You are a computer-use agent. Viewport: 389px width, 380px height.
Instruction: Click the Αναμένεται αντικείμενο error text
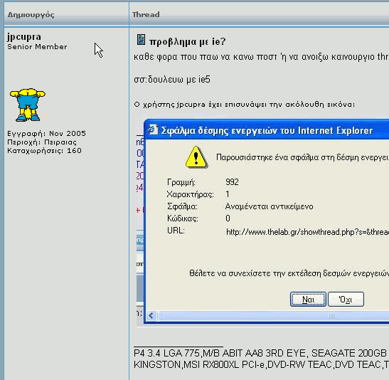270,206
